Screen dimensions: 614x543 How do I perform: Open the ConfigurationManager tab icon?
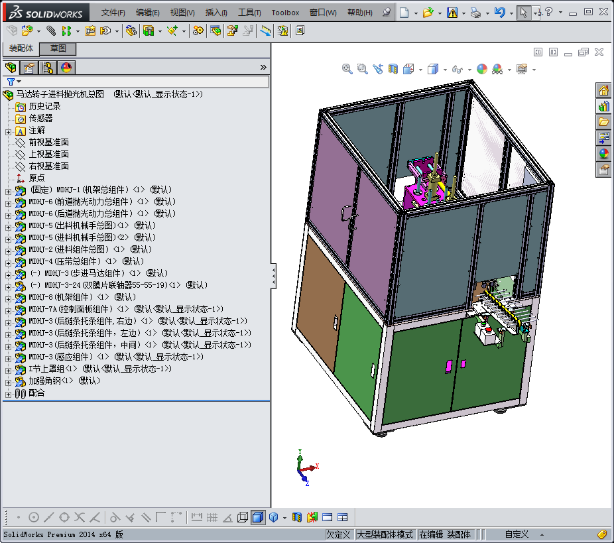click(x=48, y=68)
